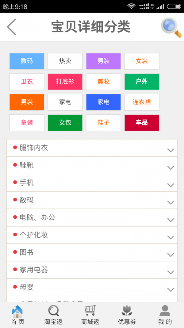
Task: Open the 电脑、办公 list item
Action: coord(92,218)
